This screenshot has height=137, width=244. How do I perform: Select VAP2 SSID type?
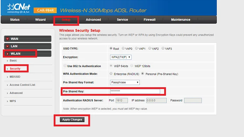(150, 48)
